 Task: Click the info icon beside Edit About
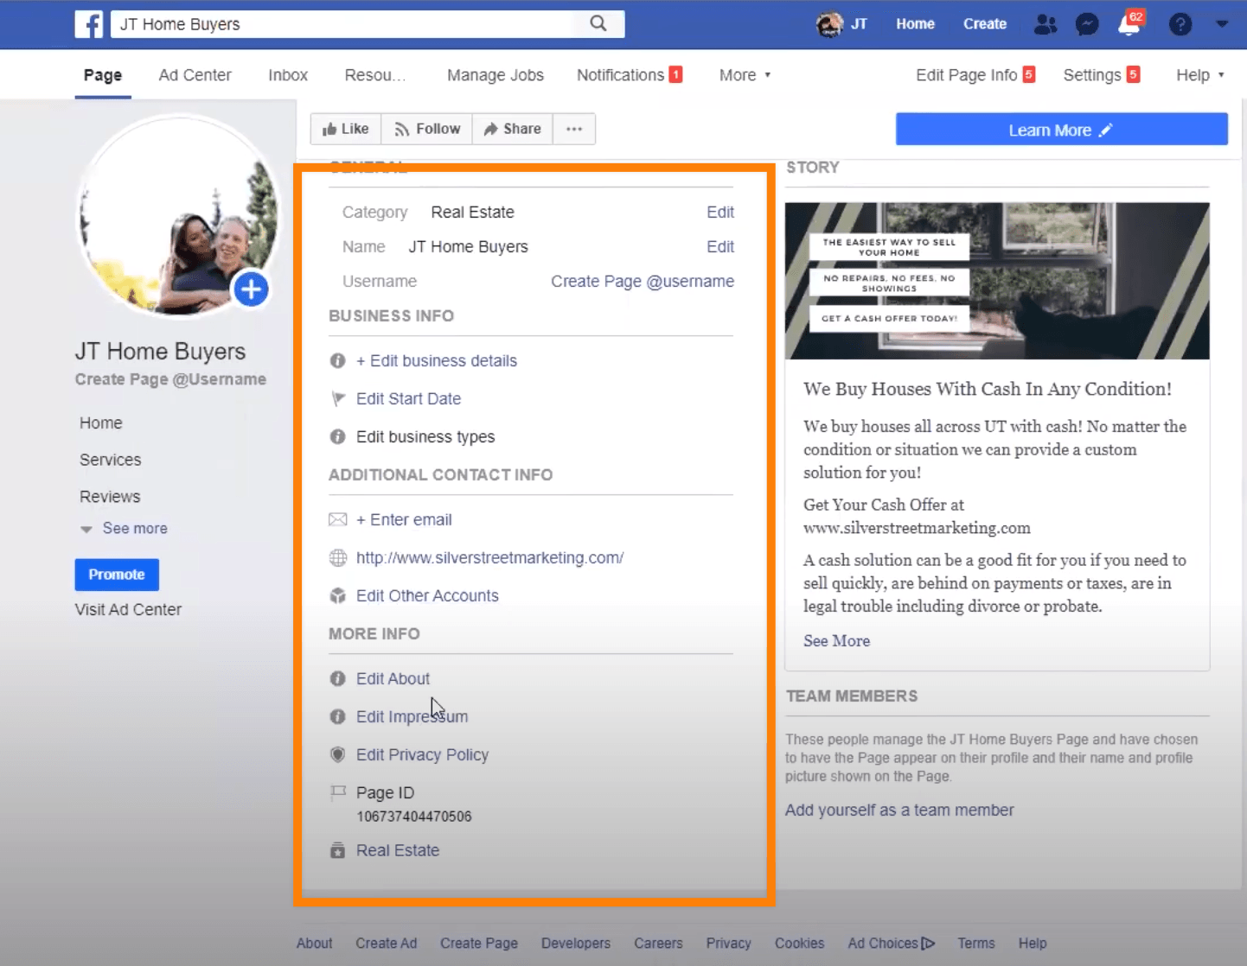point(338,678)
